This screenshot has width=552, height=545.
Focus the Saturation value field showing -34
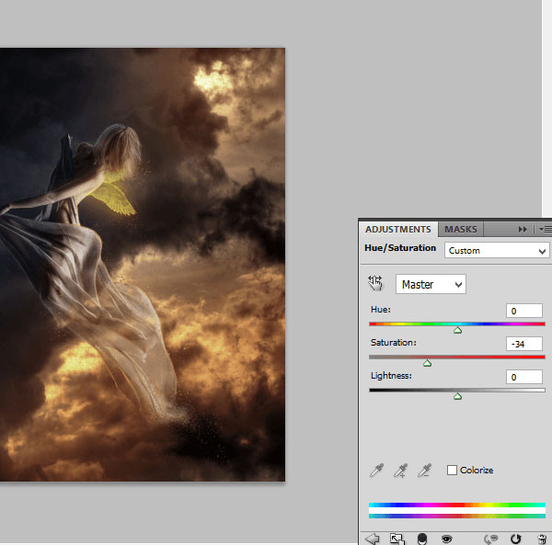[x=524, y=344]
